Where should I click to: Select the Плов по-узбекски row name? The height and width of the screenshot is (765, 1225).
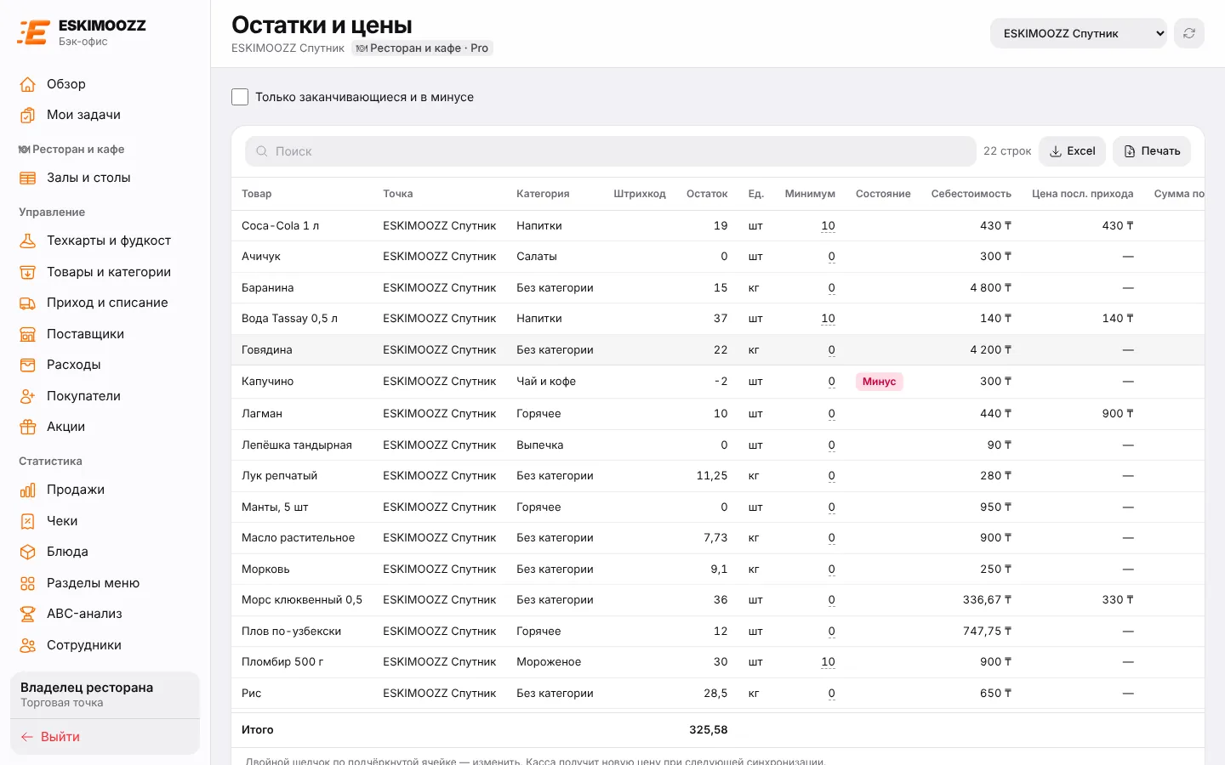tap(291, 632)
